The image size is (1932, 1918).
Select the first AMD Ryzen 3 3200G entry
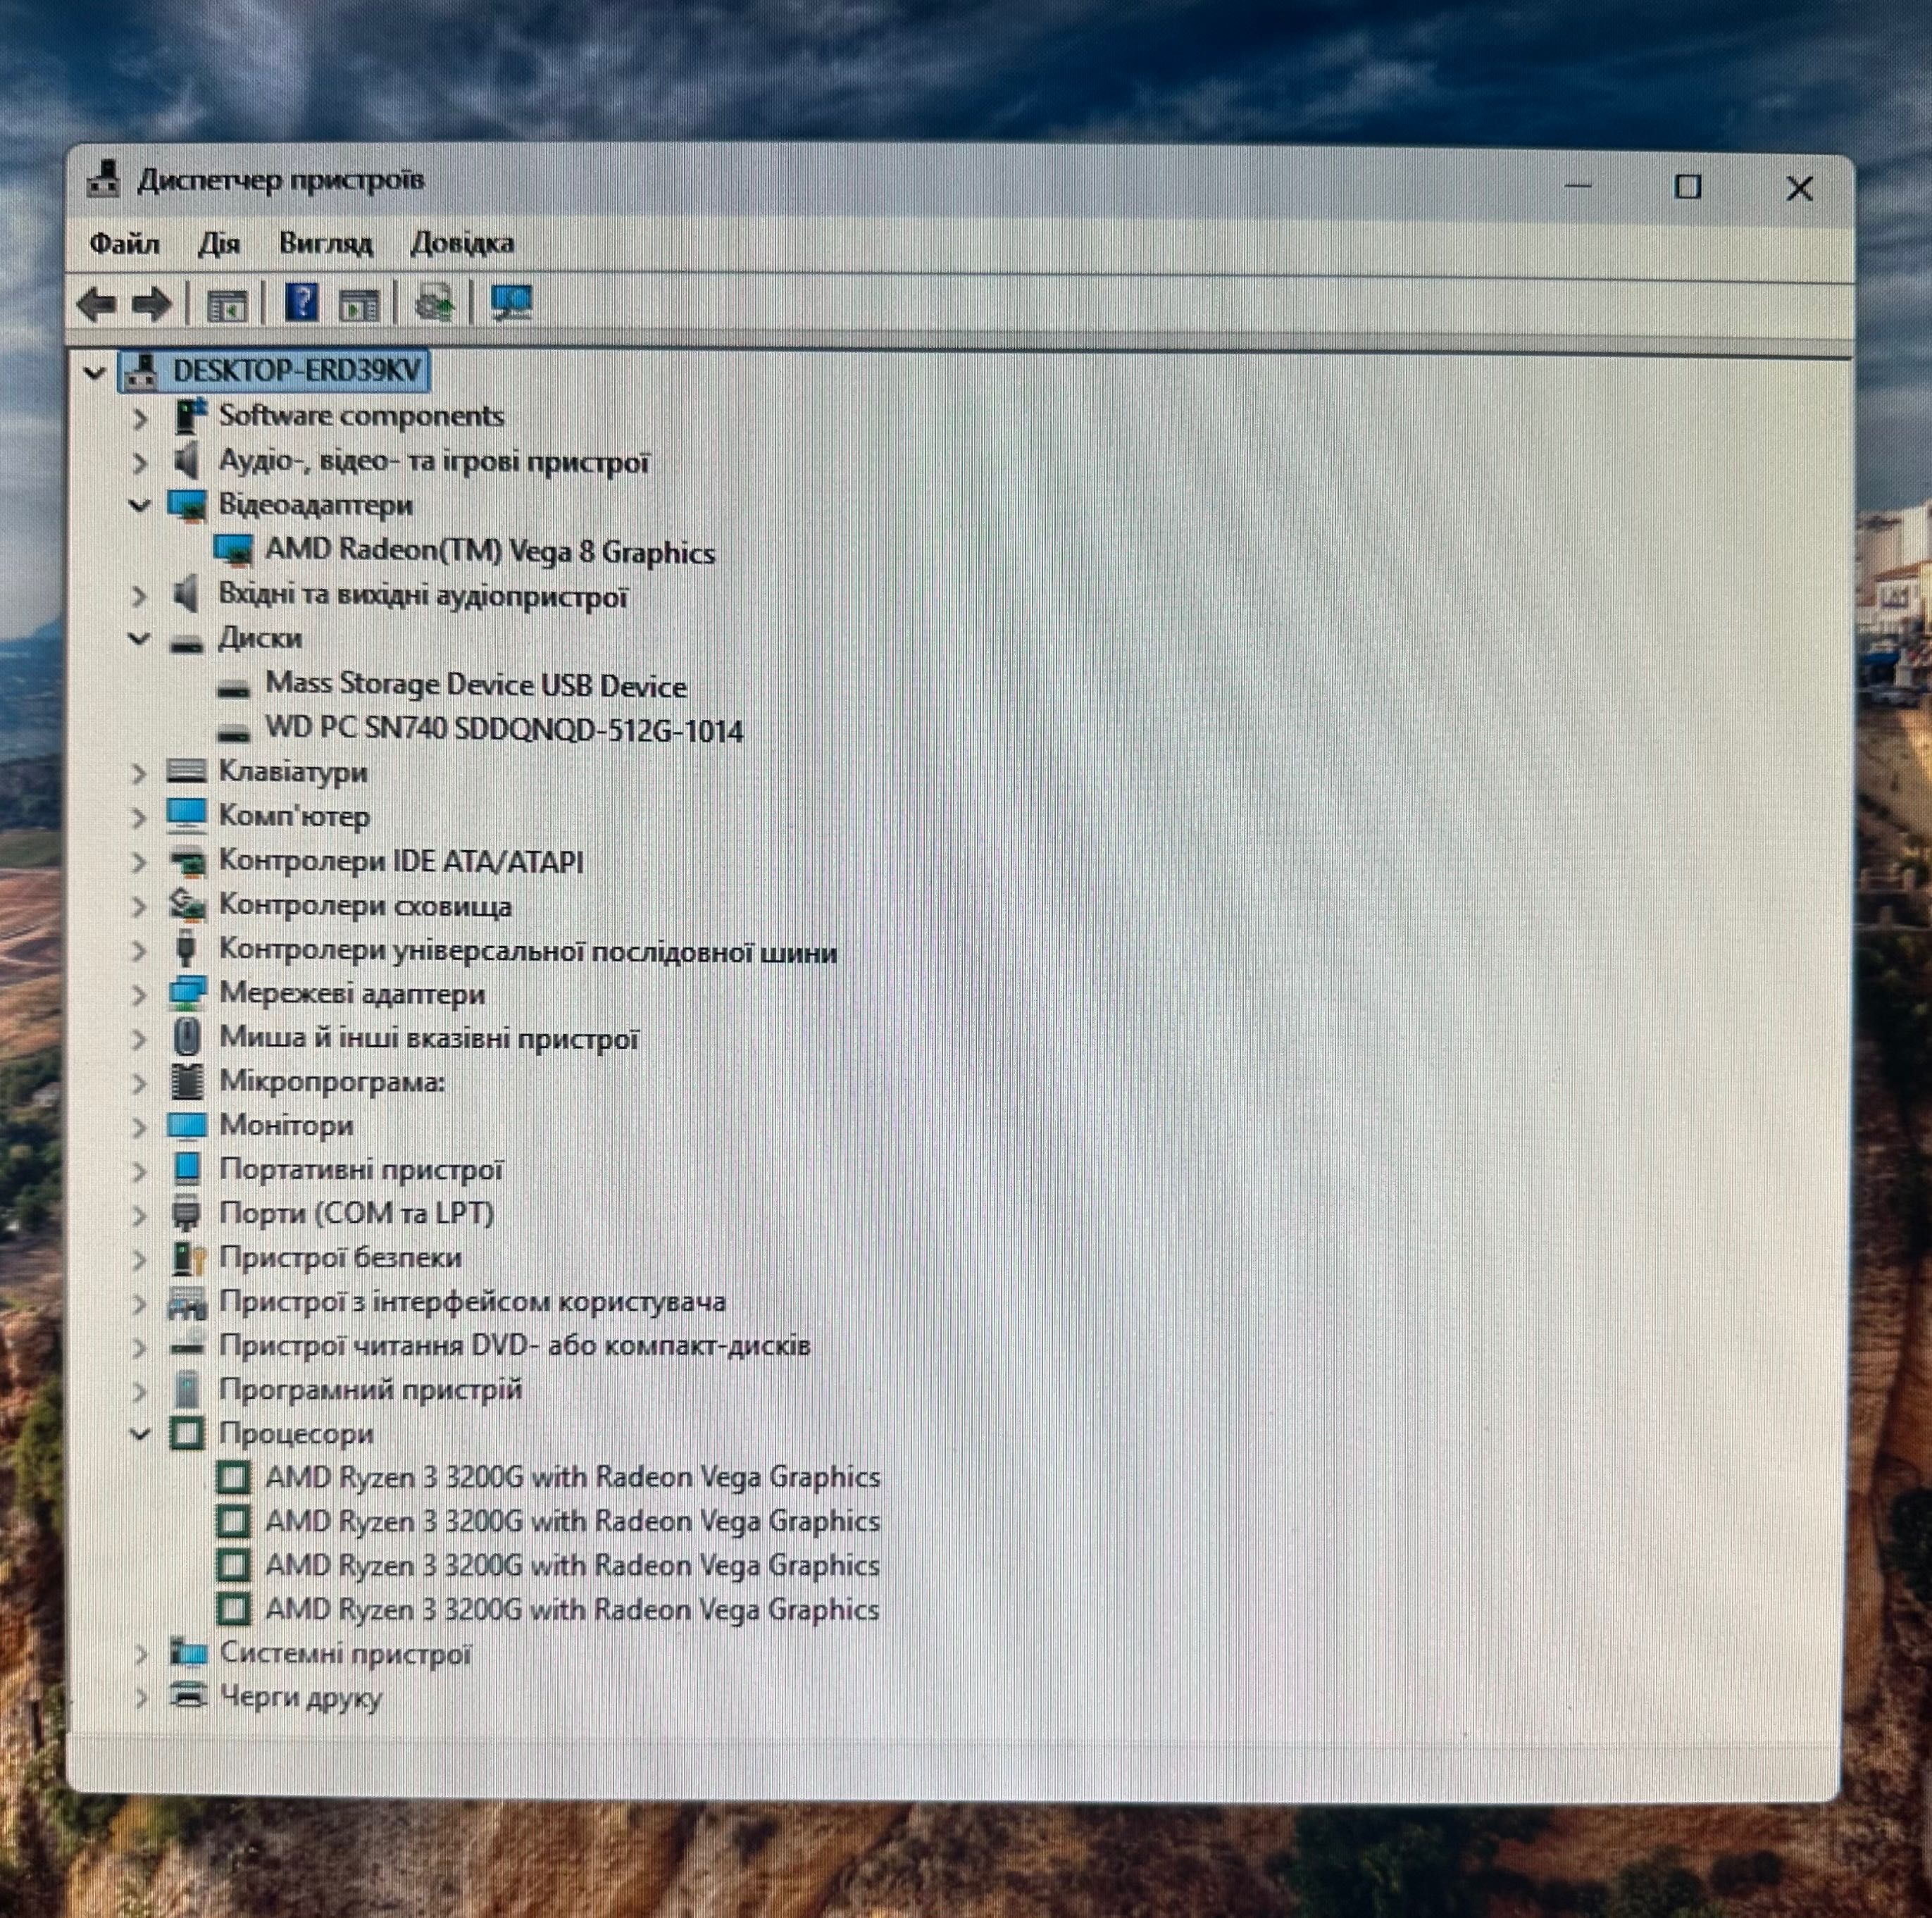pos(572,1477)
